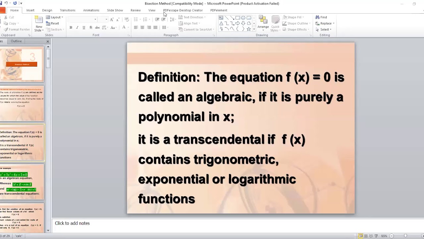
Task: Open Line Spacing dropdown
Action: click(173, 20)
